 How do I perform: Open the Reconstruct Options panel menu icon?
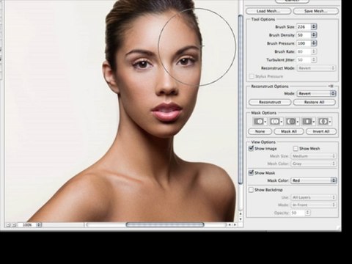[x=331, y=86]
